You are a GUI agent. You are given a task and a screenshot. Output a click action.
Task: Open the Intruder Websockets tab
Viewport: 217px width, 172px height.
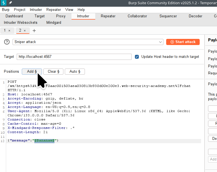tap(21, 23)
